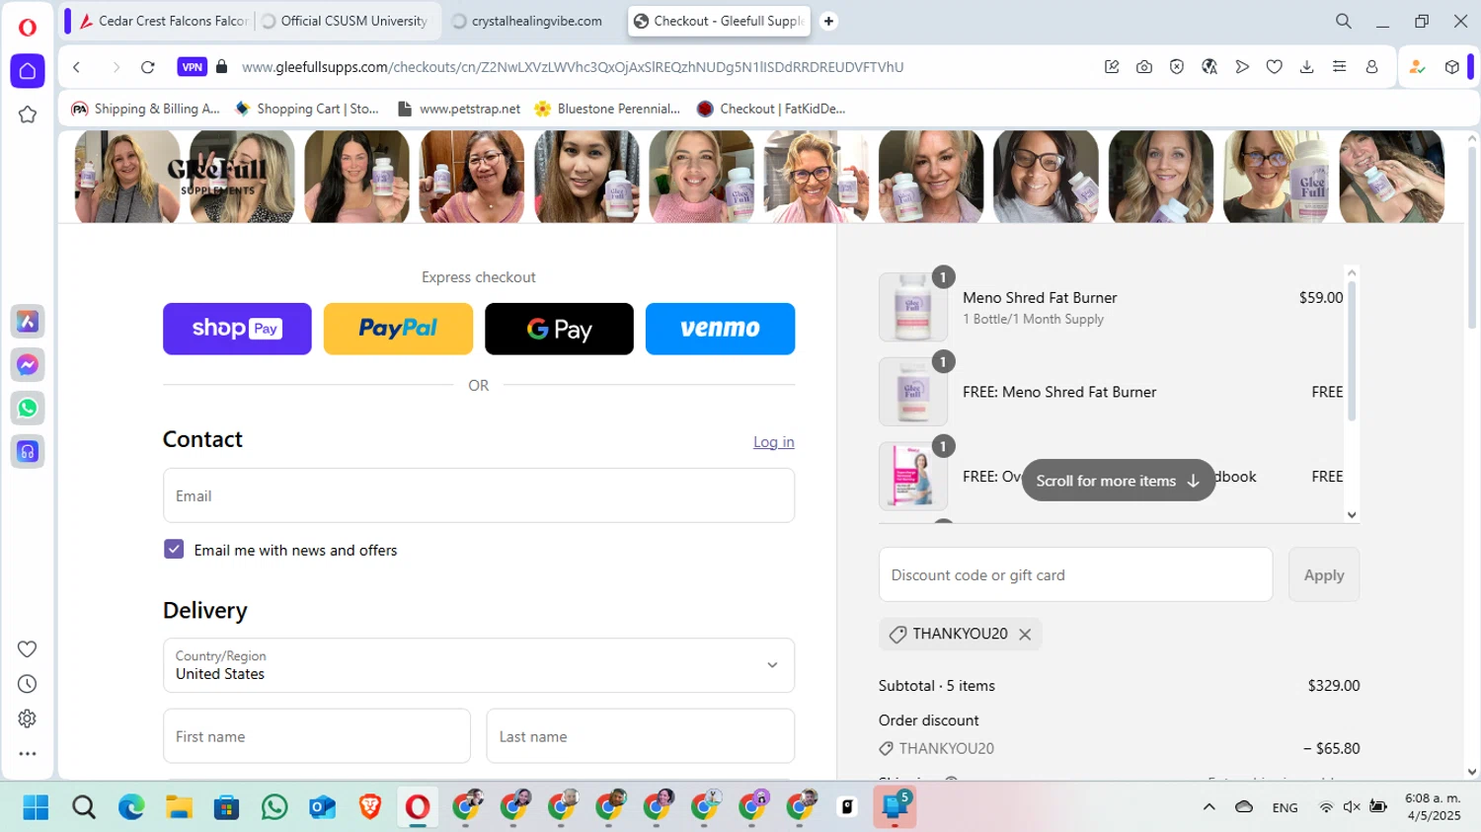The image size is (1481, 832).
Task: Open the Windows Start menu
Action: 36,807
